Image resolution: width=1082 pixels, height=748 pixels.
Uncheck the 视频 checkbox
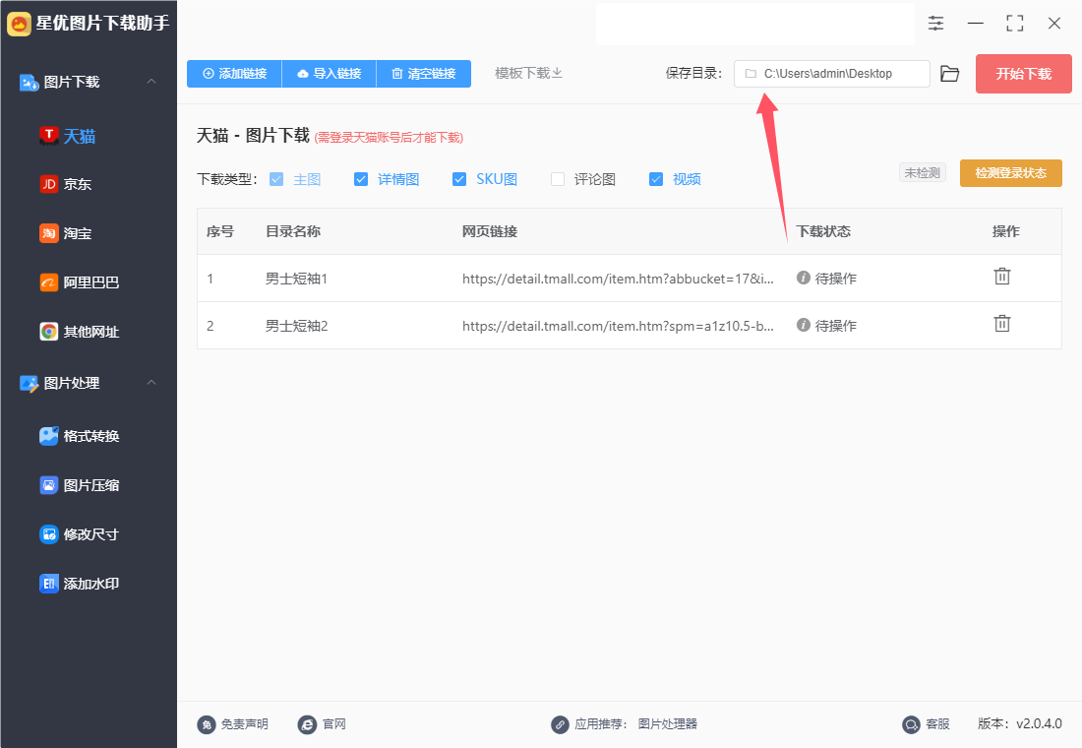pos(656,179)
